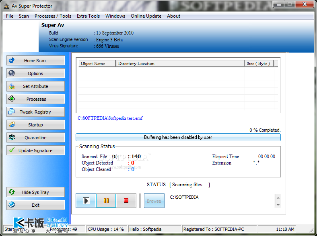Click the Exit button's globe icon
The height and width of the screenshot is (236, 317).
pyautogui.click(x=12, y=205)
